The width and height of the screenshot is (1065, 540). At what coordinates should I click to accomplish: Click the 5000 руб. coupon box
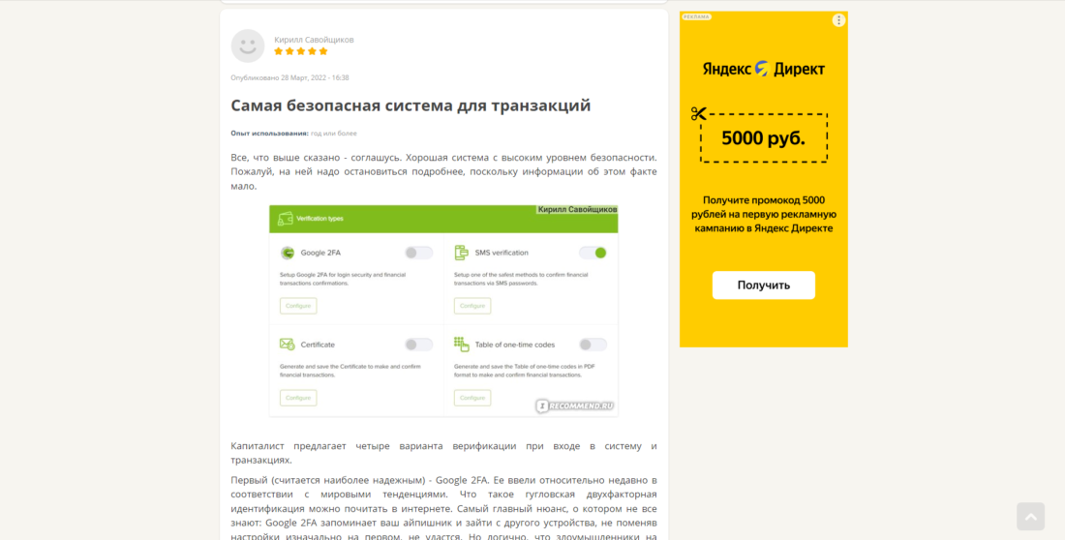point(764,137)
